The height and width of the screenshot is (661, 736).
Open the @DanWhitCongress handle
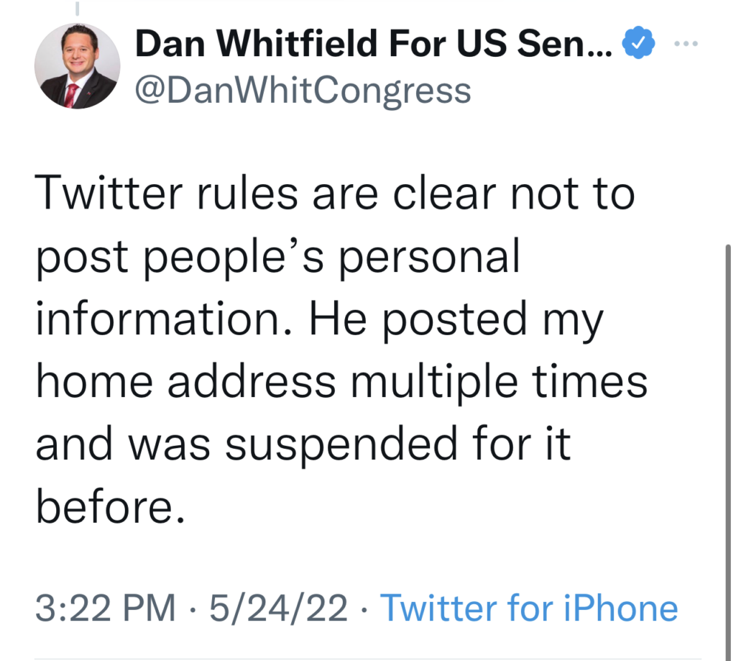click(x=303, y=91)
